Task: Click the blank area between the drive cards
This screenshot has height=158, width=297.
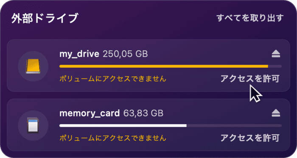Action: click(148, 95)
